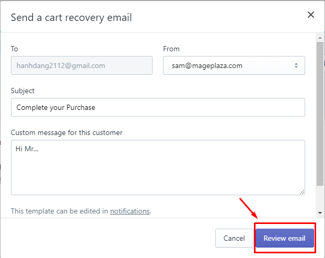Image resolution: width=325 pixels, height=258 pixels.
Task: Close the cart recovery email dialog
Action: (x=311, y=15)
